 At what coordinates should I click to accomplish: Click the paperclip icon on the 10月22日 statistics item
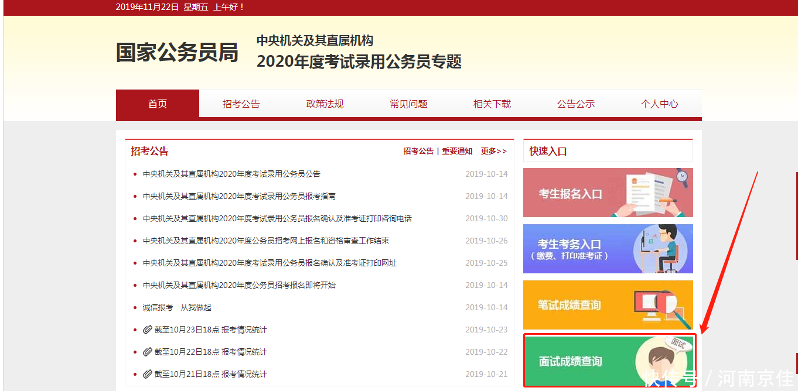coord(148,352)
